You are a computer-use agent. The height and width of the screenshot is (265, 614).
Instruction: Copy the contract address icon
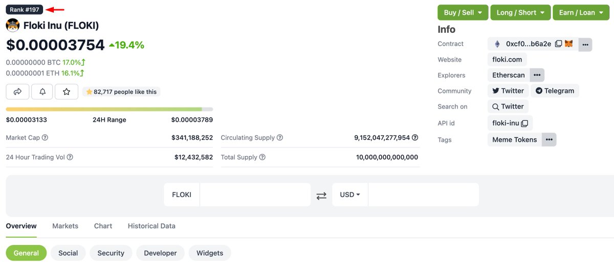[558, 44]
